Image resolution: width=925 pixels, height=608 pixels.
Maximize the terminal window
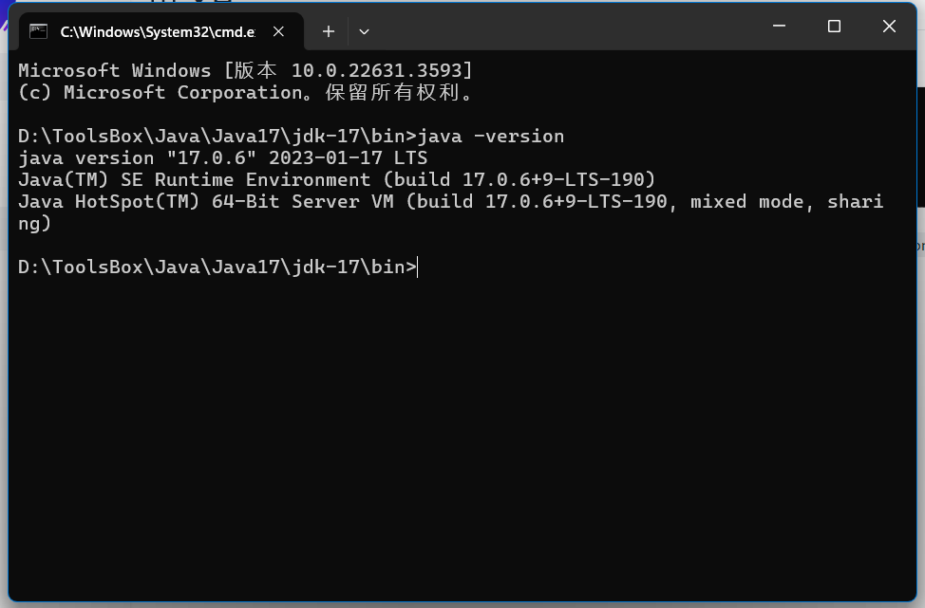[x=834, y=27]
